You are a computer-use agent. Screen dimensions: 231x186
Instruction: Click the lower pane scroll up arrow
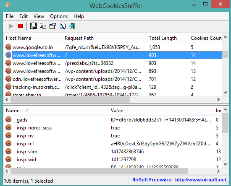click(x=225, y=109)
